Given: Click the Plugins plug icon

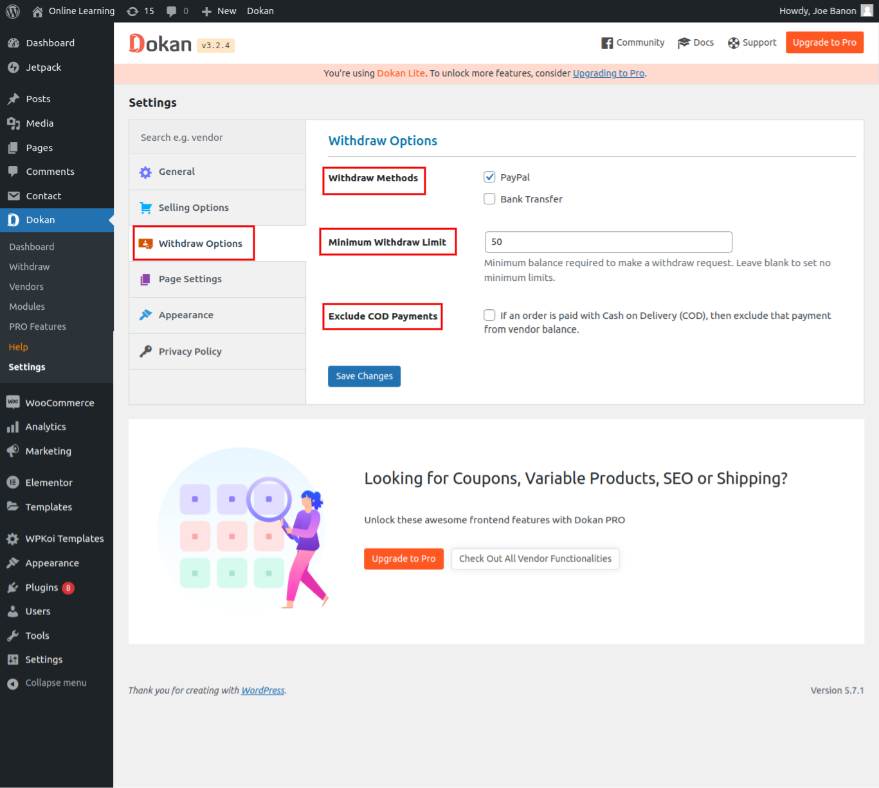Looking at the screenshot, I should (13, 587).
